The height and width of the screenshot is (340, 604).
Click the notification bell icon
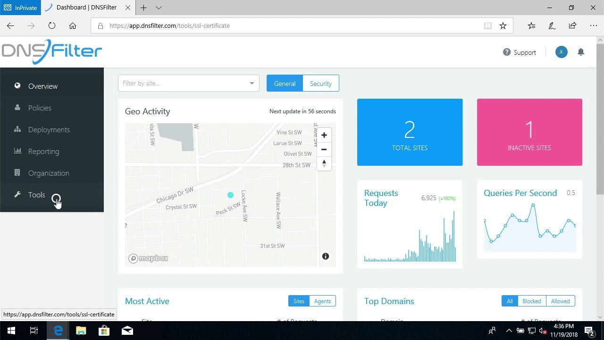581,52
